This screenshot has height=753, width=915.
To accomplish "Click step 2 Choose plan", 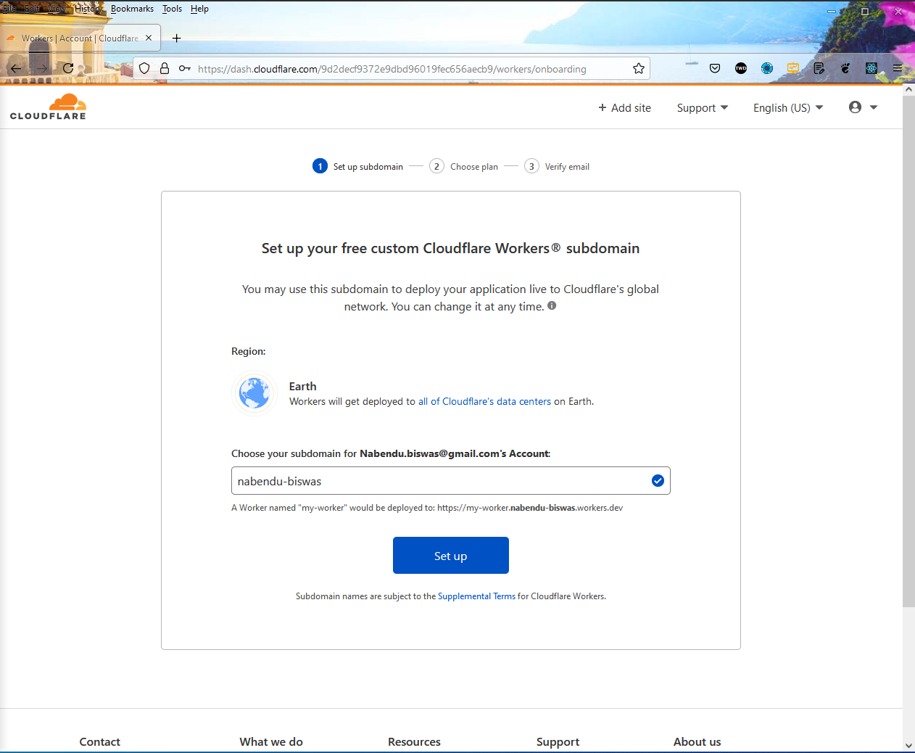I will click(463, 166).
